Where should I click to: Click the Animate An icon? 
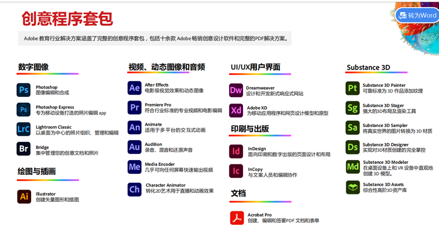[x=134, y=128]
